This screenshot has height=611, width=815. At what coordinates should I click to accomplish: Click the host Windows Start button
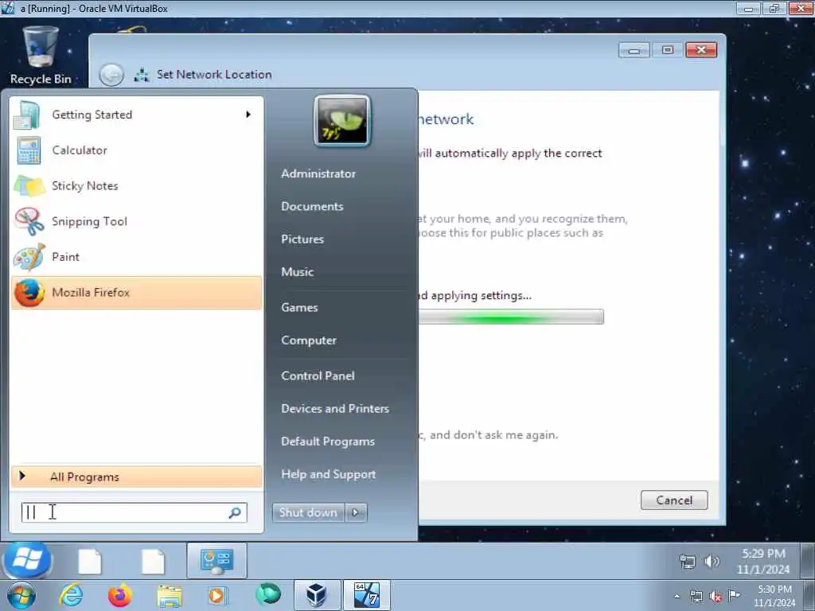point(21,596)
